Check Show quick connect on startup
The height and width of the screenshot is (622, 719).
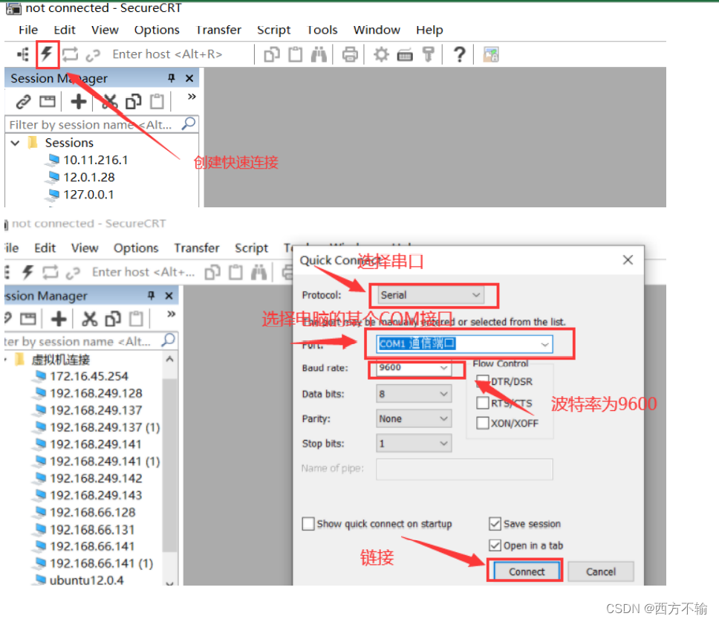pyautogui.click(x=308, y=523)
